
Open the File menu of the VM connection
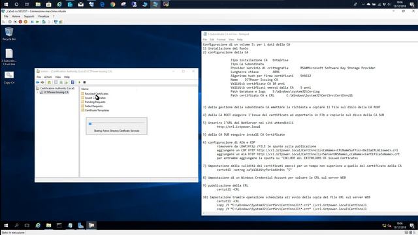(6, 16)
